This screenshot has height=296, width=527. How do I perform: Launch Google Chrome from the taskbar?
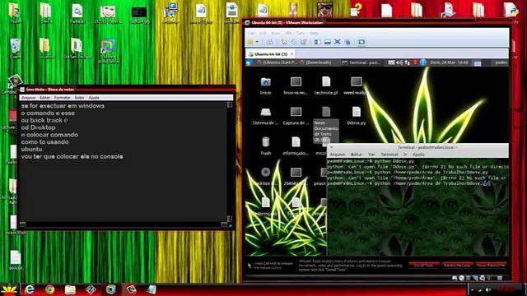click(x=49, y=289)
